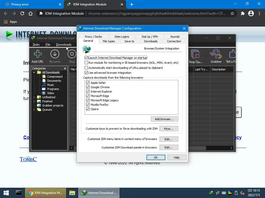
Task: Switch to the Connection tab
Action: click(174, 41)
